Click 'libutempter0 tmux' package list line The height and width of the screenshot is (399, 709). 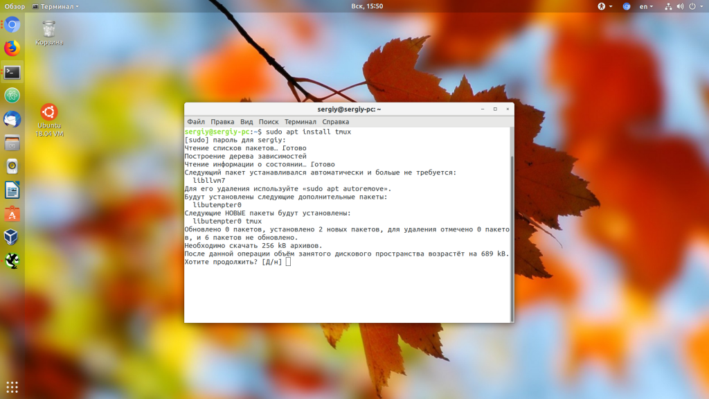(x=227, y=221)
